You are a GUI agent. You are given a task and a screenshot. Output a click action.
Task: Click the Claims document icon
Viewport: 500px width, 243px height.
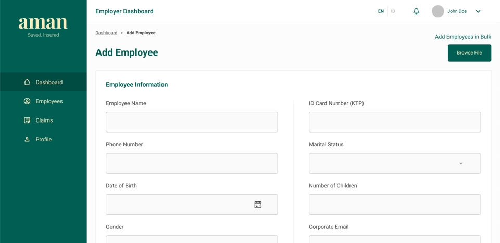27,120
